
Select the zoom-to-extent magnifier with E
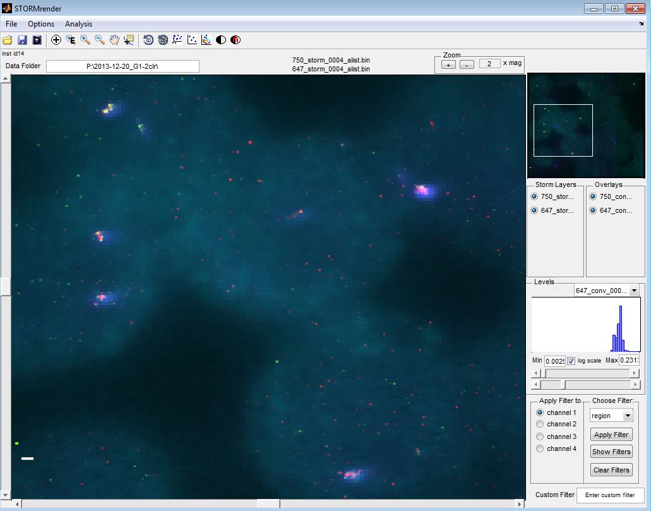(x=71, y=40)
